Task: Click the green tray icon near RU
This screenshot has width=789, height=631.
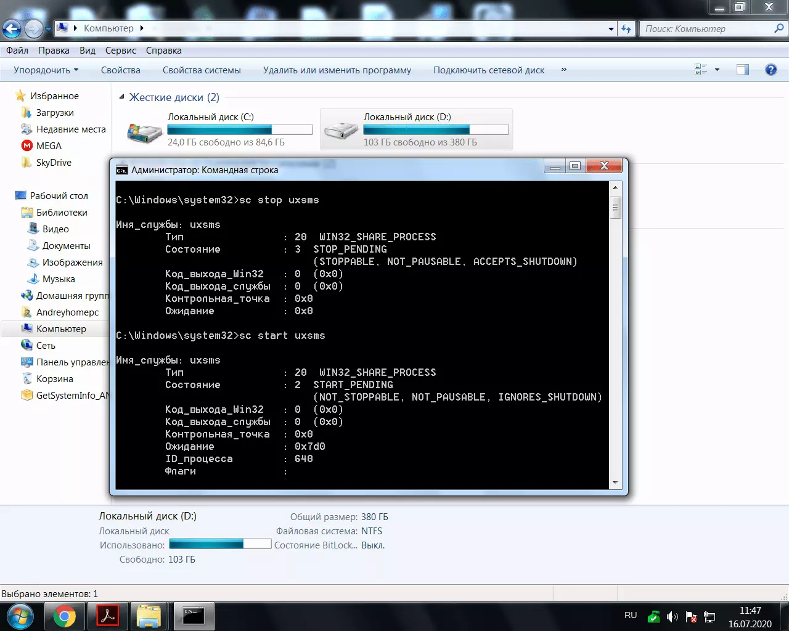Action: (653, 616)
